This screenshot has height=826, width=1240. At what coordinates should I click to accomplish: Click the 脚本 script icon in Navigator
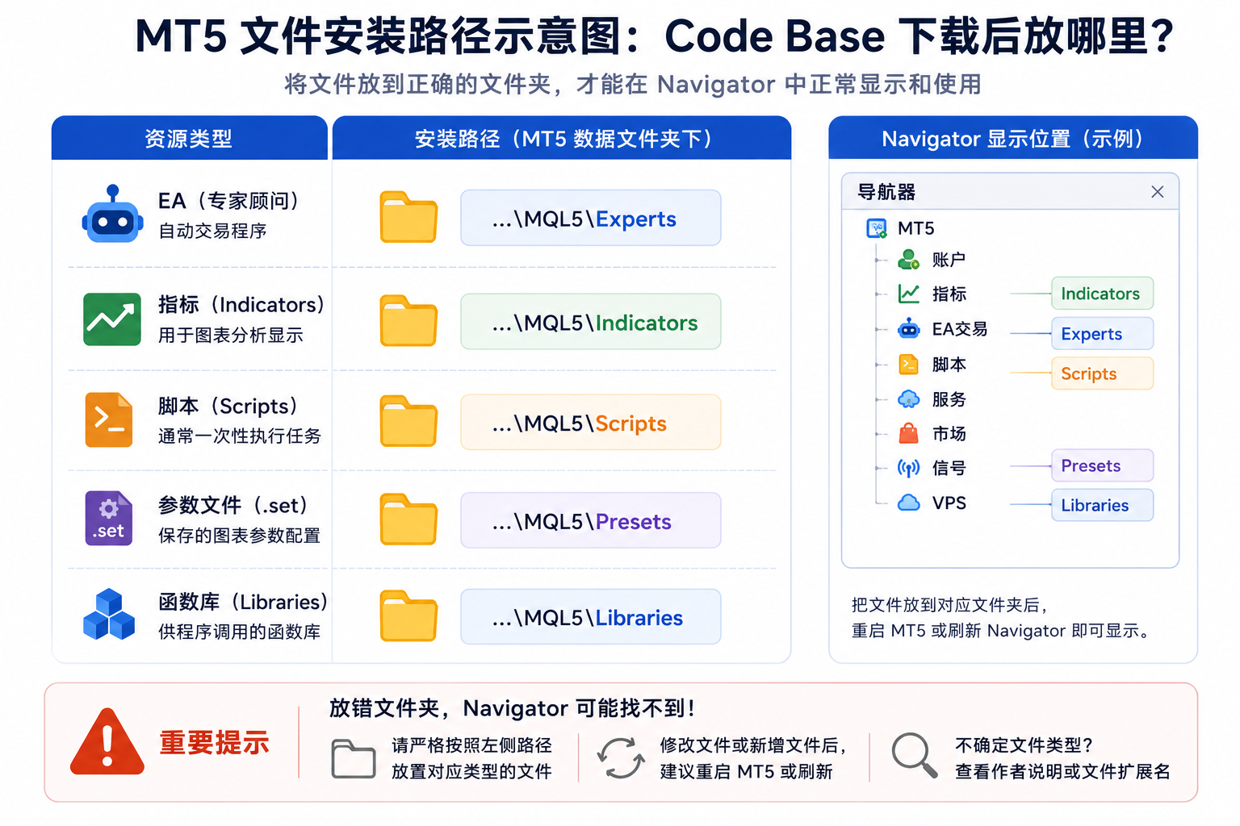(909, 364)
